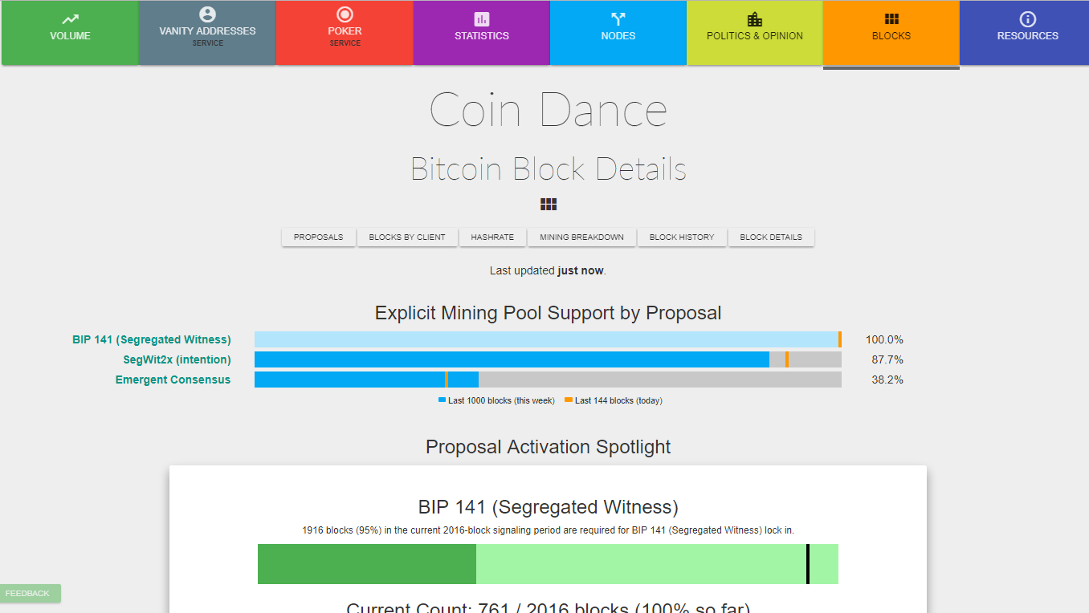Open Blocks By Client section
Viewport: 1089px width, 613px height.
[x=407, y=237]
